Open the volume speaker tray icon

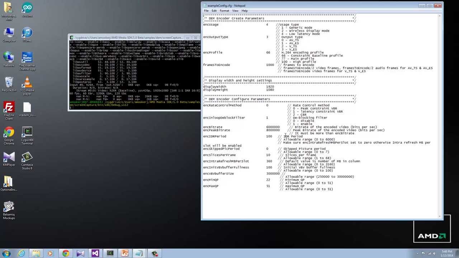click(x=435, y=253)
